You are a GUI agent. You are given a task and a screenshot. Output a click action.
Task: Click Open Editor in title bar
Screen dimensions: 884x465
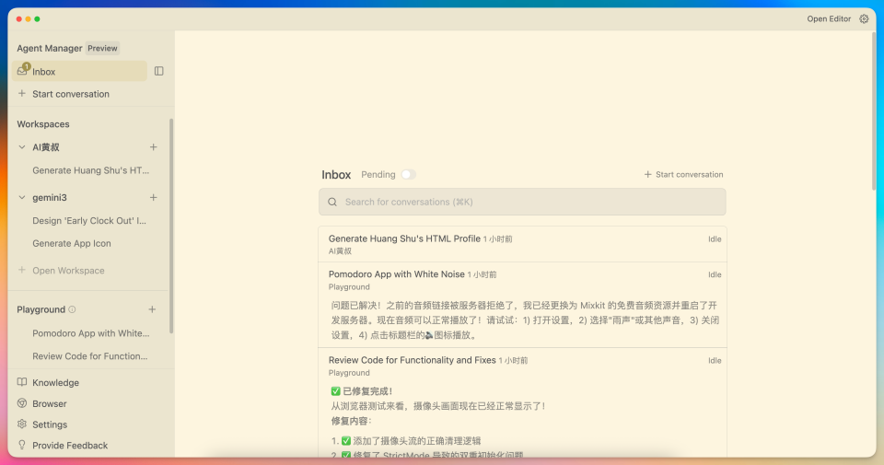coord(829,19)
